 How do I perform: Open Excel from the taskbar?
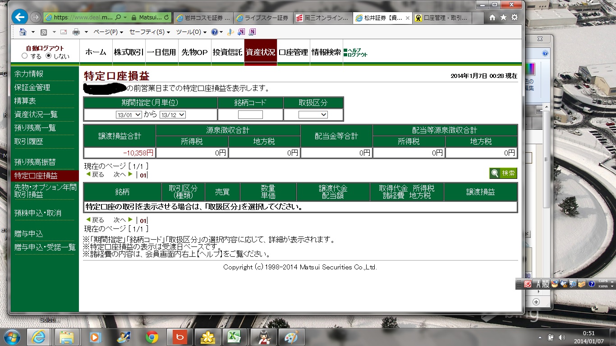click(233, 337)
